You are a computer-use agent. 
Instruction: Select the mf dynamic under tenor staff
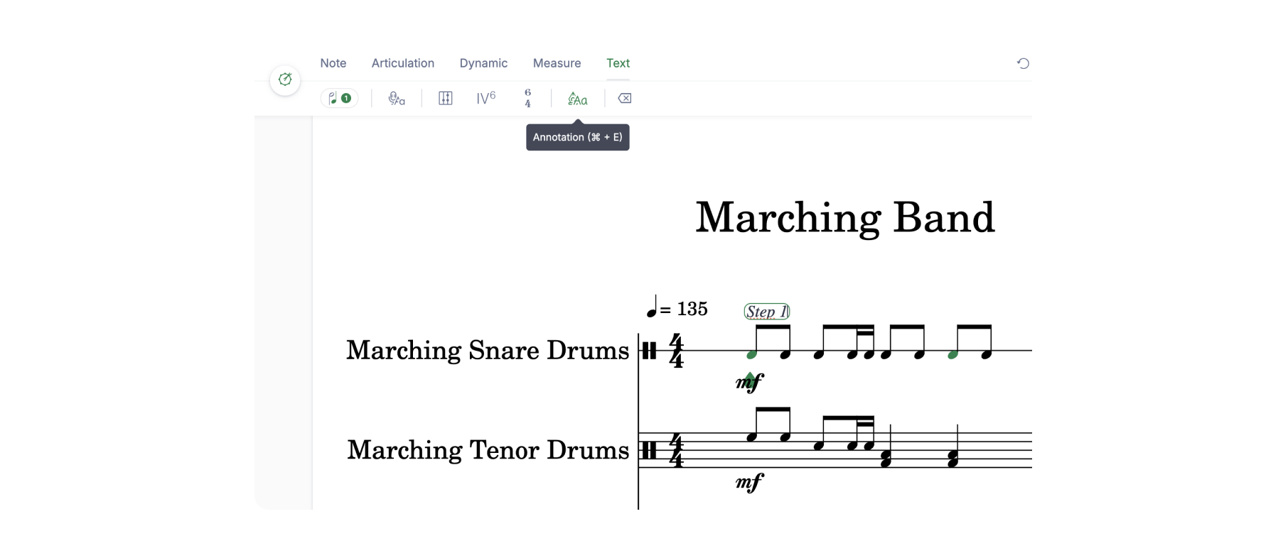click(x=749, y=483)
